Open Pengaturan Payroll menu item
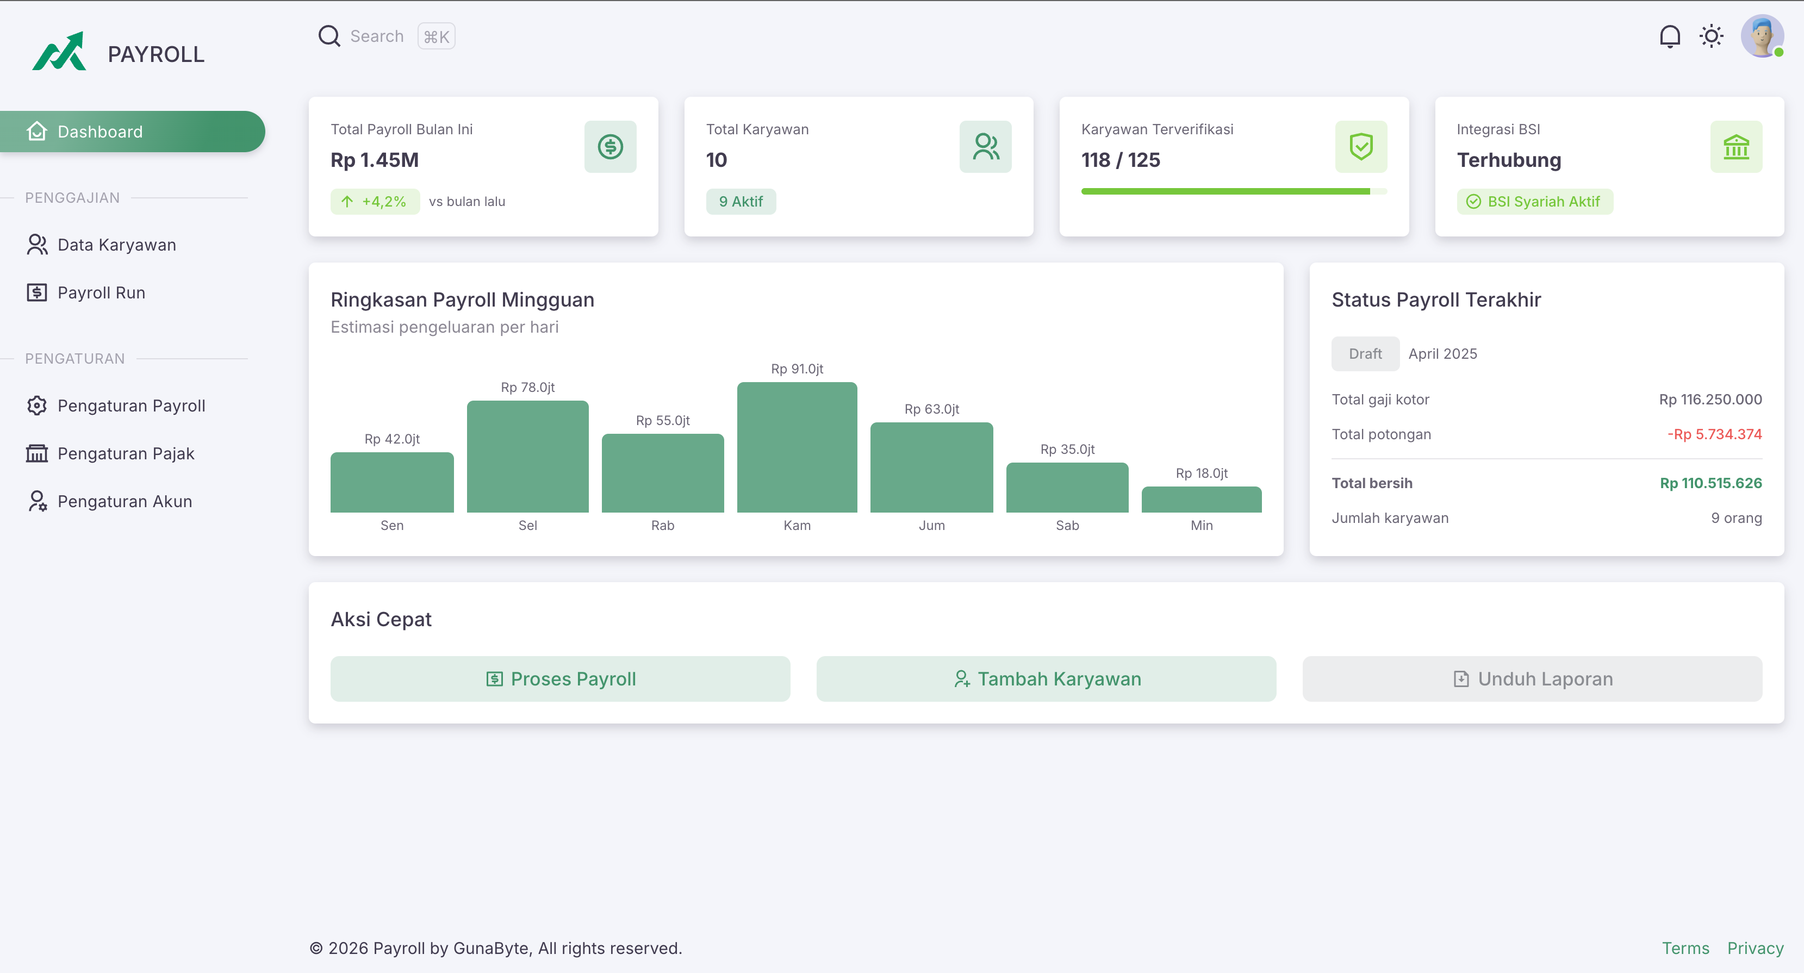 tap(132, 406)
